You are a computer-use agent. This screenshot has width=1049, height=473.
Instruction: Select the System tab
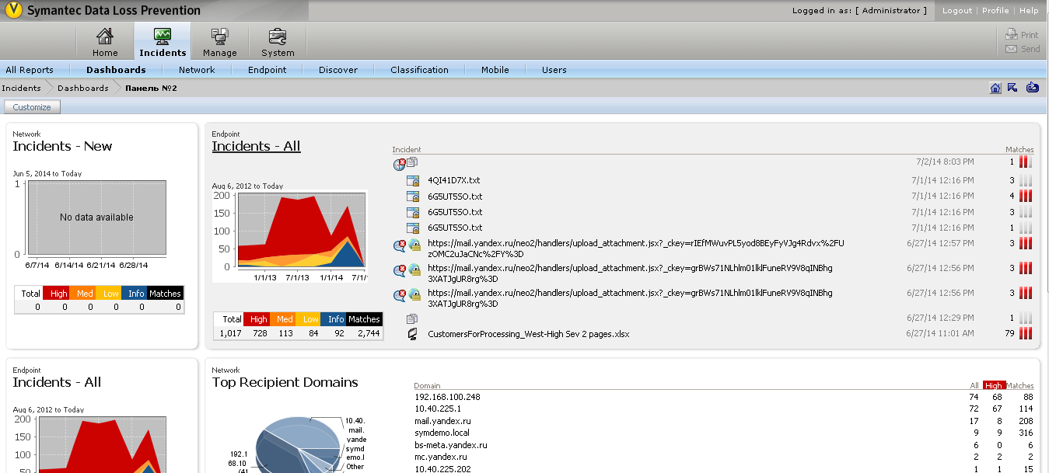pos(277,41)
